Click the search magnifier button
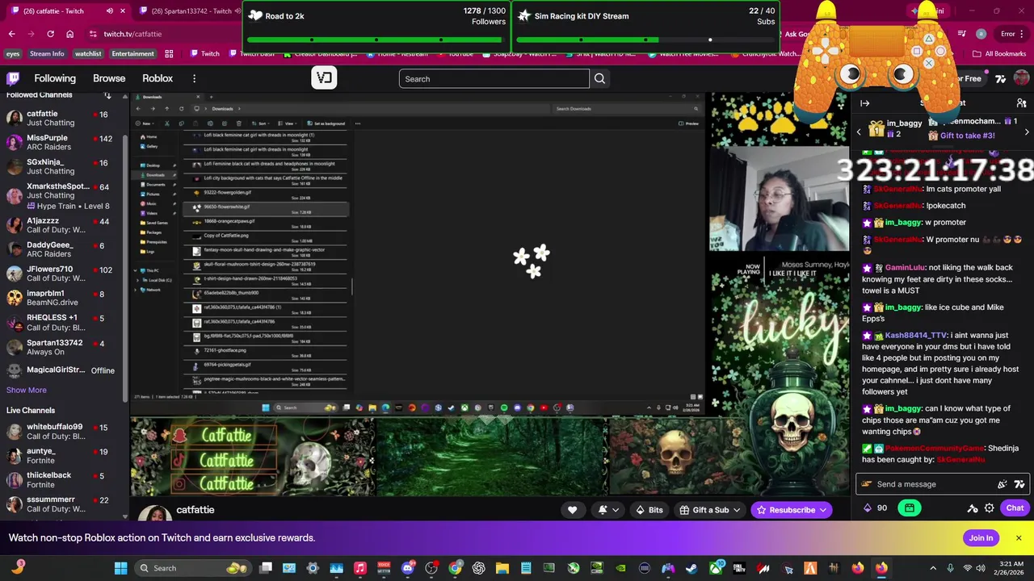Viewport: 1034px width, 581px height. 599,78
